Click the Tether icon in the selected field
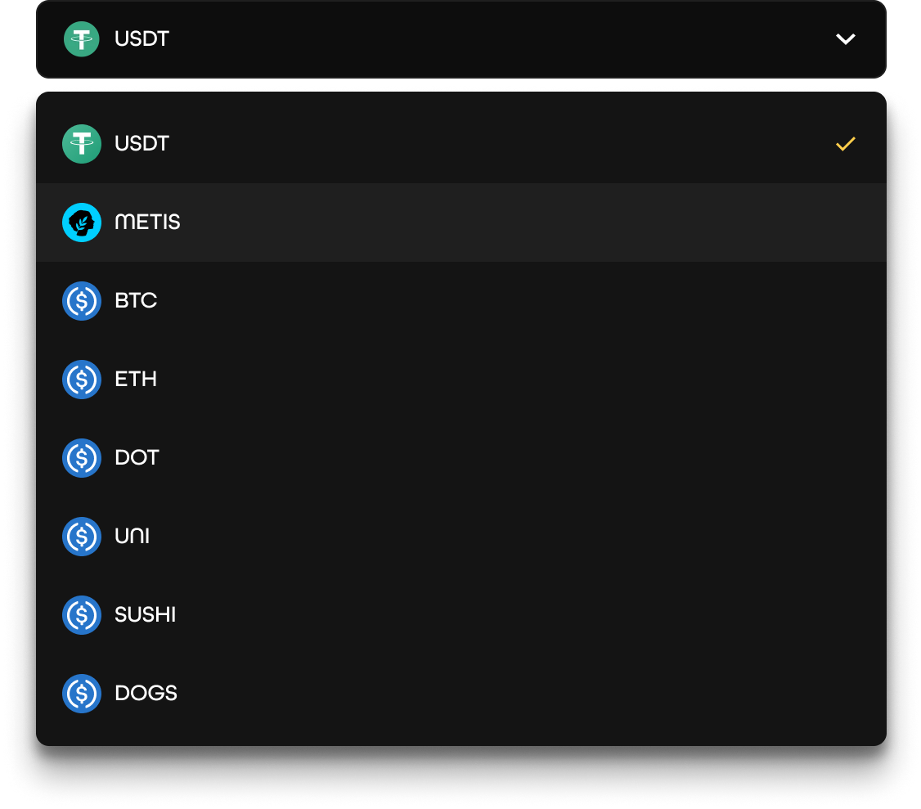 pyautogui.click(x=82, y=39)
